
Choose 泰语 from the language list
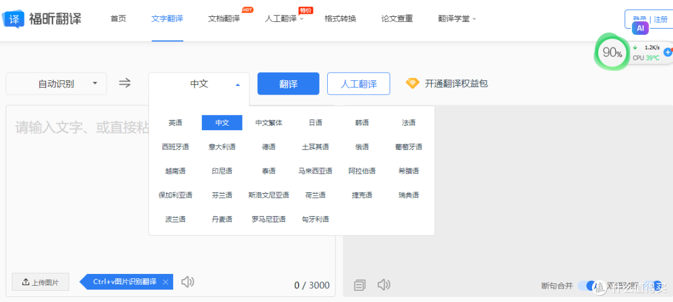point(269,171)
